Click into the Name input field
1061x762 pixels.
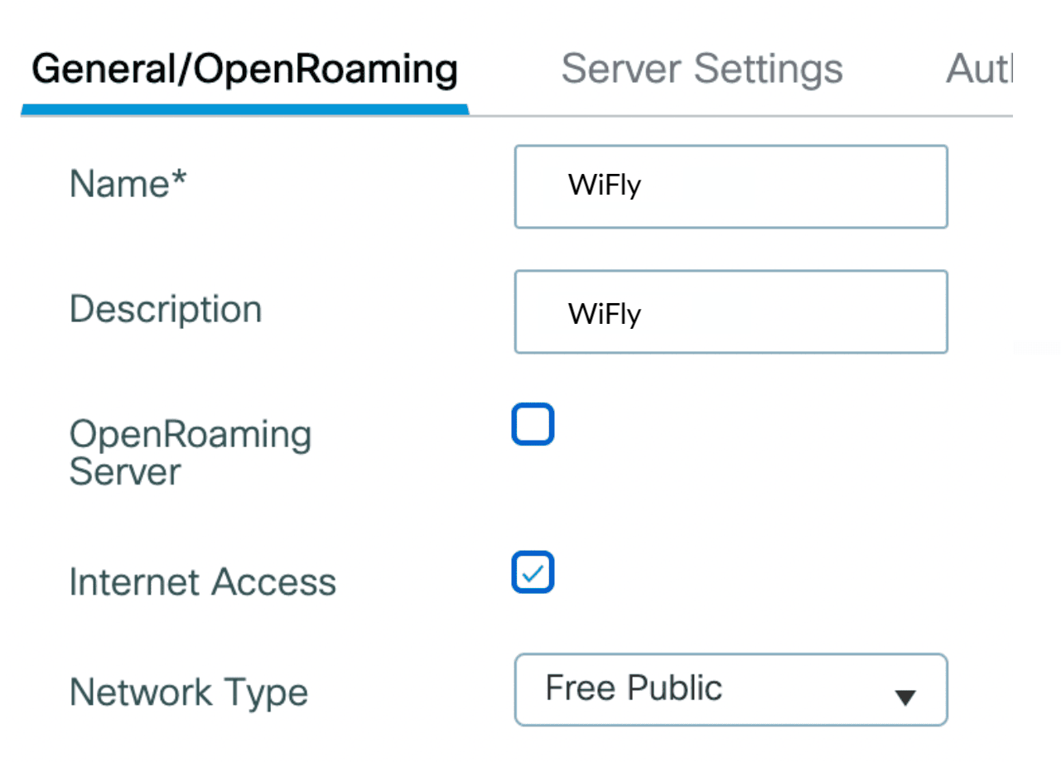pos(731,186)
